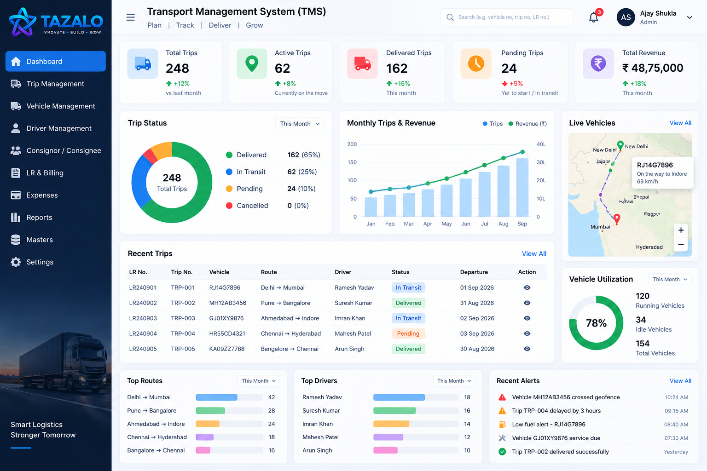Open Driver Management in sidebar
This screenshot has height=471, width=707.
(x=56, y=128)
